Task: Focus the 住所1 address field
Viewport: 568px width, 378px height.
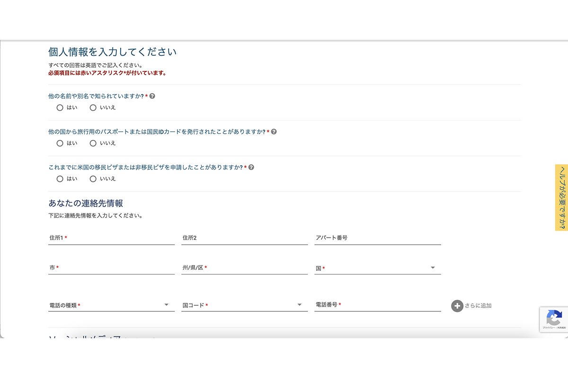Action: point(111,238)
